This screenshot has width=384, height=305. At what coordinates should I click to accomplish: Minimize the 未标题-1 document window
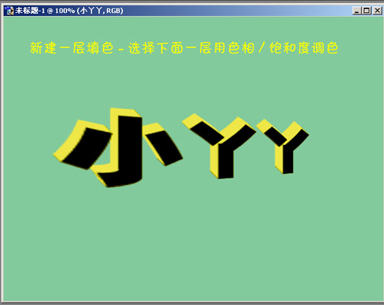click(357, 11)
